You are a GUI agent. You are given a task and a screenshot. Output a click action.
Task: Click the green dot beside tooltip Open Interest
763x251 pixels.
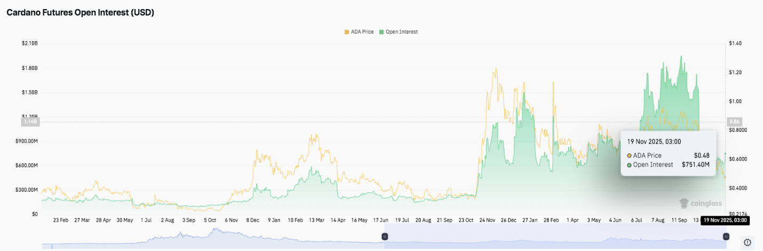point(630,164)
